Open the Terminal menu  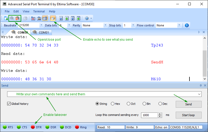tap(39, 11)
